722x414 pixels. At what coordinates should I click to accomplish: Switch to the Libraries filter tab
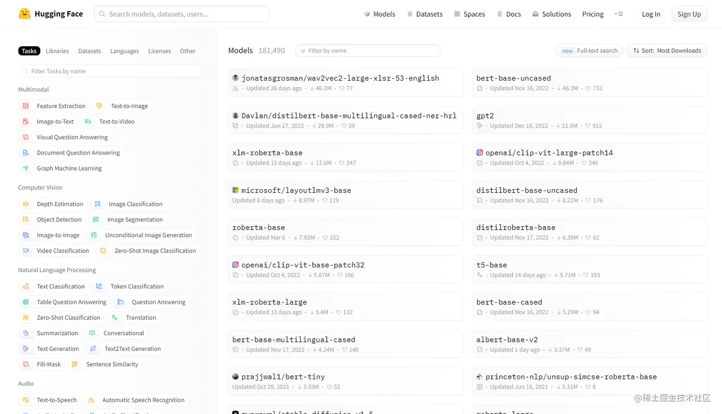pyautogui.click(x=57, y=51)
